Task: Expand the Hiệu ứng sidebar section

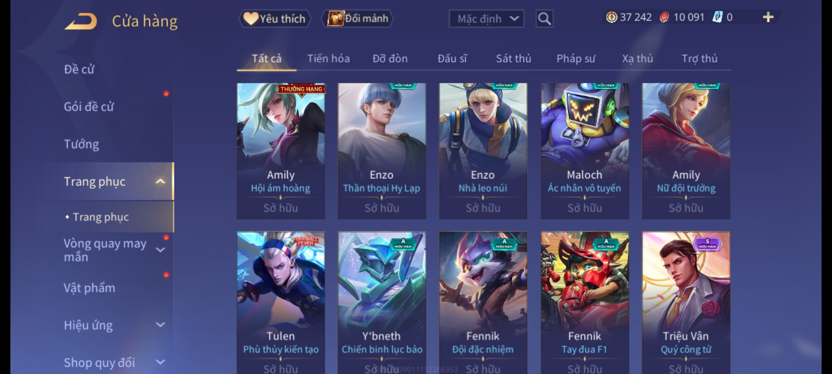Action: [x=160, y=325]
